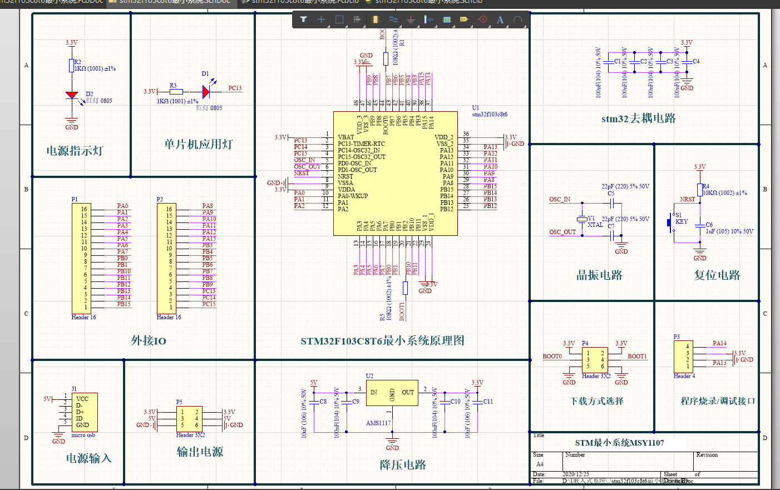Select the U1 stm32f103c8t6 chip body
The height and width of the screenshot is (490, 780).
[395, 173]
